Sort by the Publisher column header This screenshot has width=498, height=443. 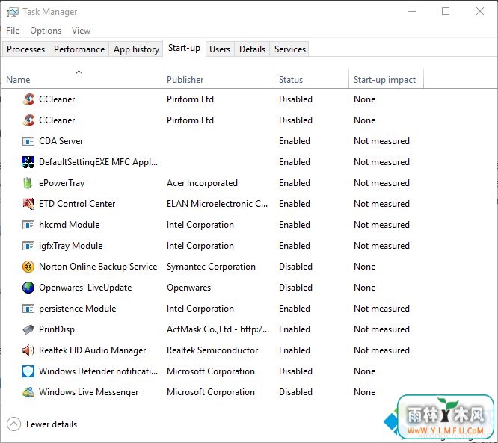218,79
